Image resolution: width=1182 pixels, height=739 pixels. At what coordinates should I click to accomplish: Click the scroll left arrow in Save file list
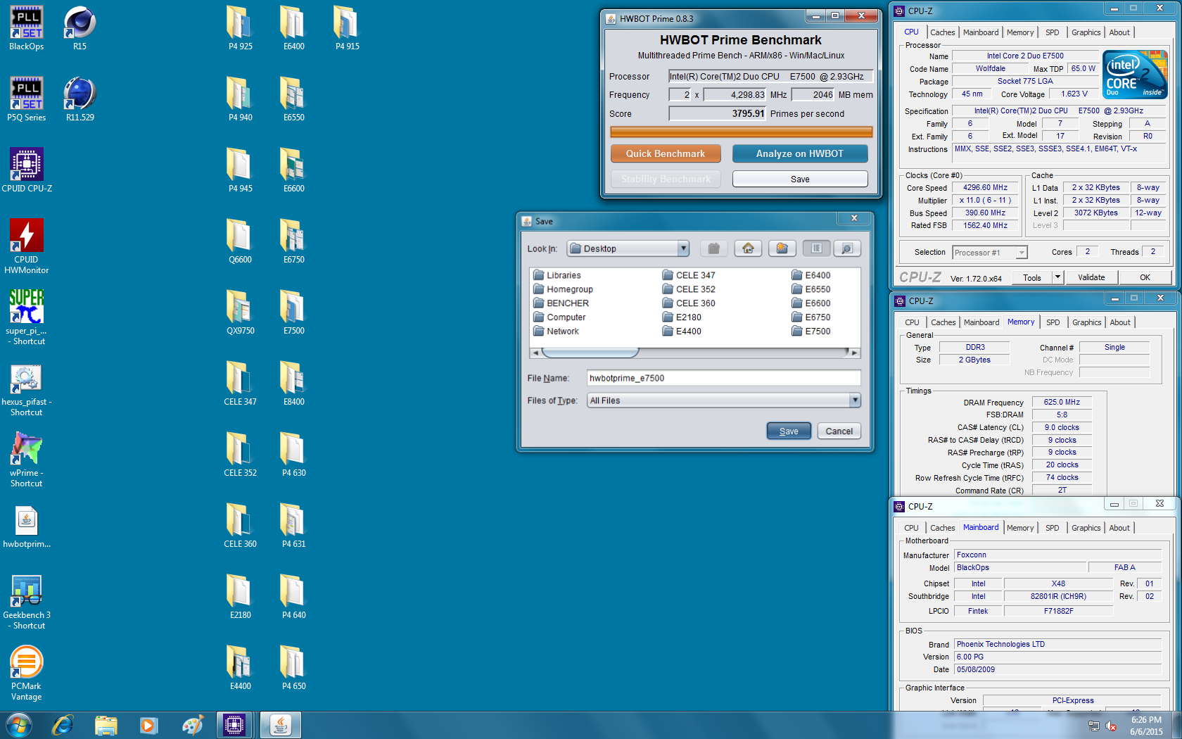(x=535, y=353)
